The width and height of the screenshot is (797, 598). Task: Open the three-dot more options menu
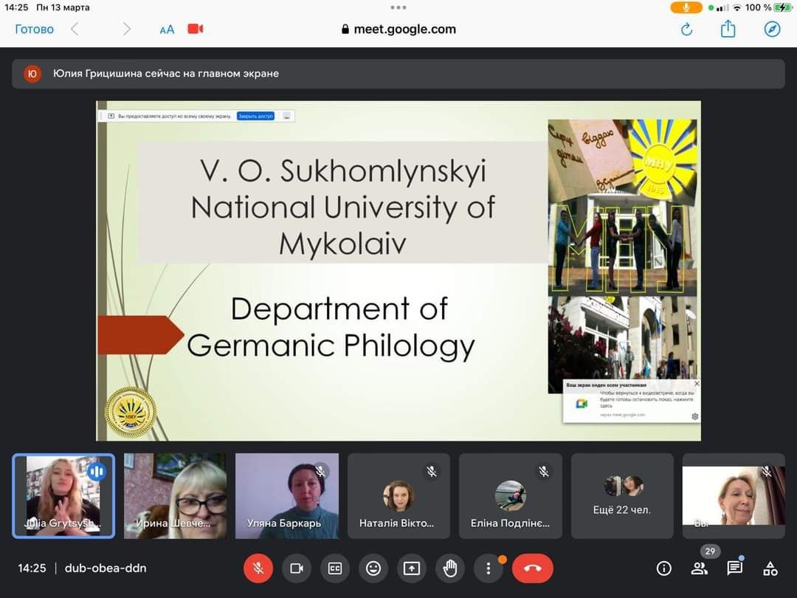pos(488,568)
